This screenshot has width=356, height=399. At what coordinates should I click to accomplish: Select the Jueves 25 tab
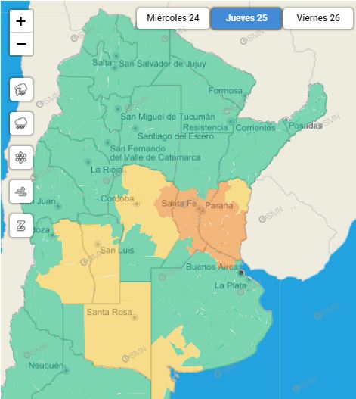246,18
